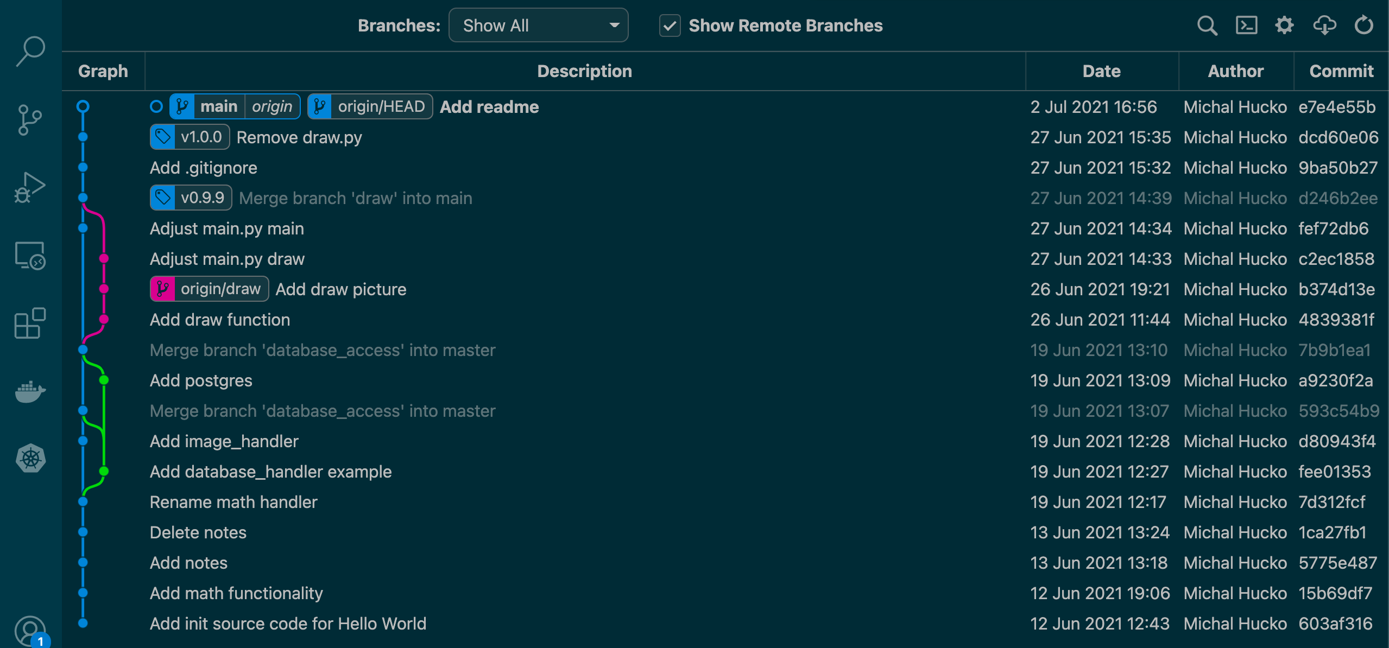Select the 'Delete notes' commit
1389x648 pixels.
(198, 532)
